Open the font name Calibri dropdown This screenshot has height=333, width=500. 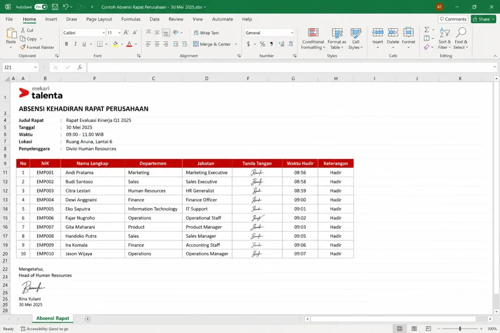104,33
